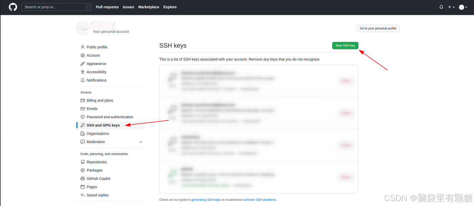Open Saved replies settings
The height and width of the screenshot is (206, 474).
coord(98,195)
